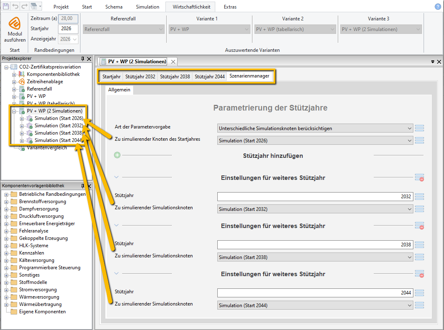The height and width of the screenshot is (330, 444).
Task: Pin the Komponentenvorlagenbibliothek panel
Action: point(83,186)
